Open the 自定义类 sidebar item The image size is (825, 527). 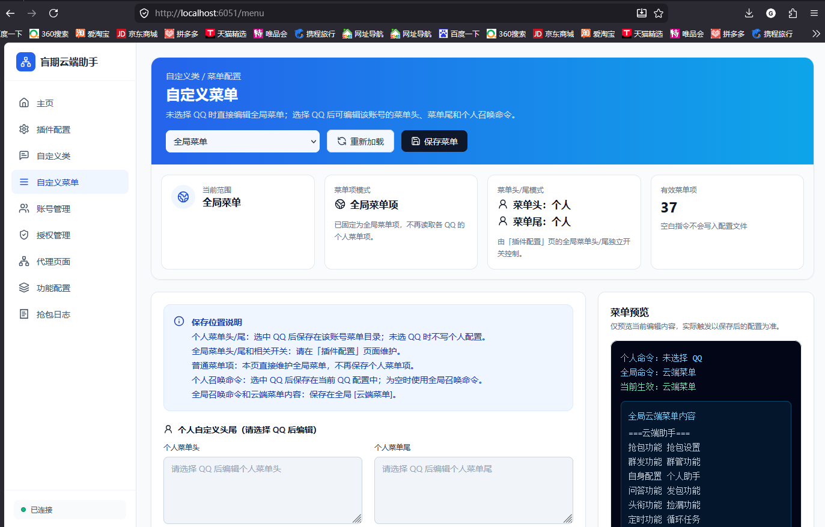pyautogui.click(x=70, y=155)
